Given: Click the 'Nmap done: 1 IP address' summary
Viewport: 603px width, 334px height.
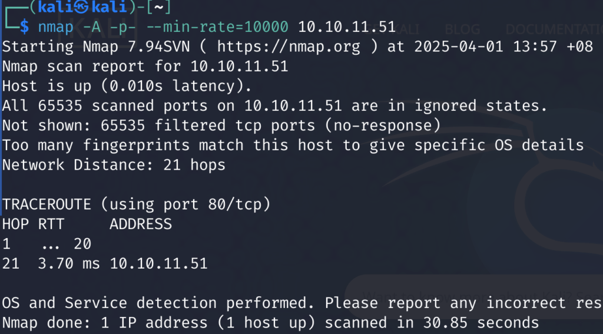Looking at the screenshot, I should (270, 322).
